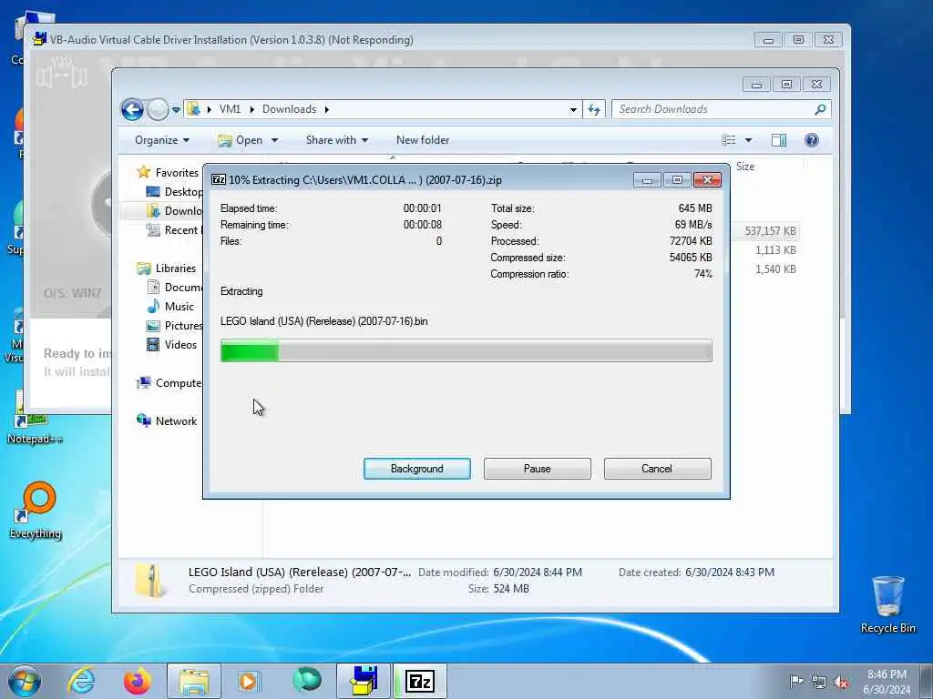Viewport: 933px width, 699px height.
Task: Select Network in navigation pane
Action: (x=168, y=420)
